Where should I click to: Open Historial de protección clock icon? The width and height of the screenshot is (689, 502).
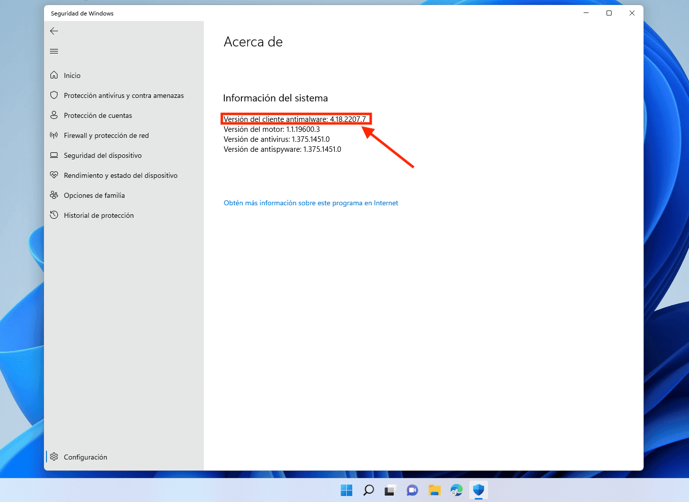click(54, 215)
